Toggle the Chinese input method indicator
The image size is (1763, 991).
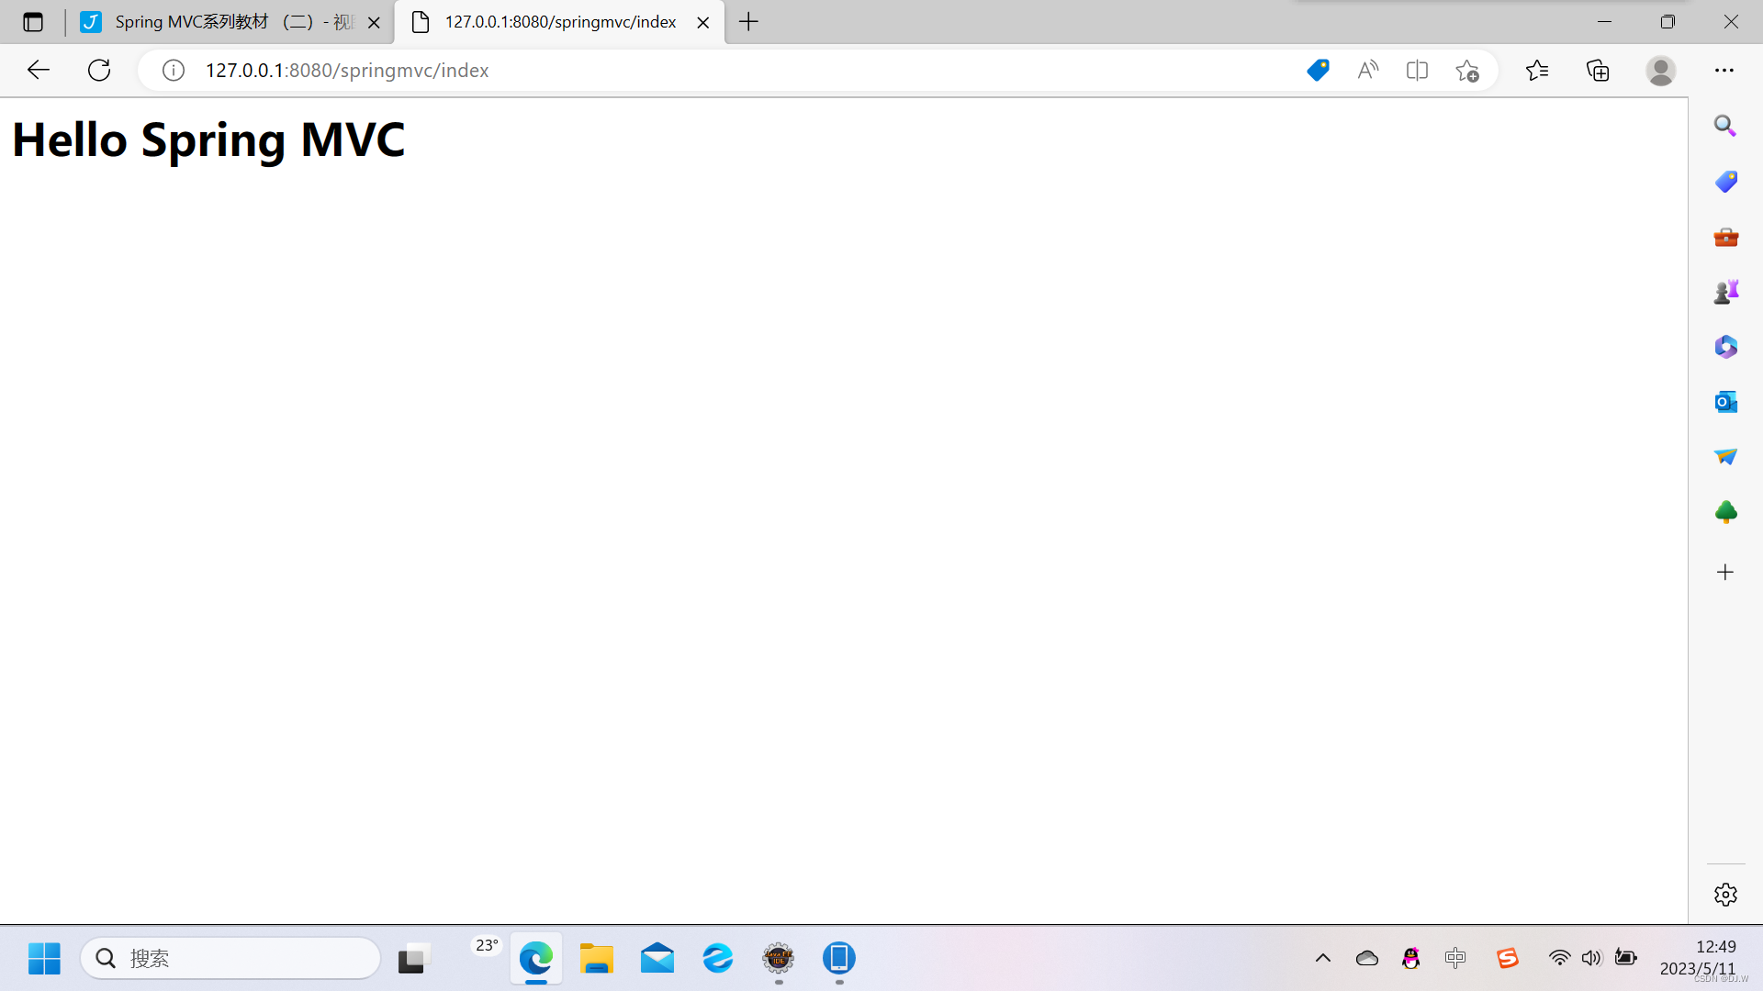click(x=1455, y=958)
